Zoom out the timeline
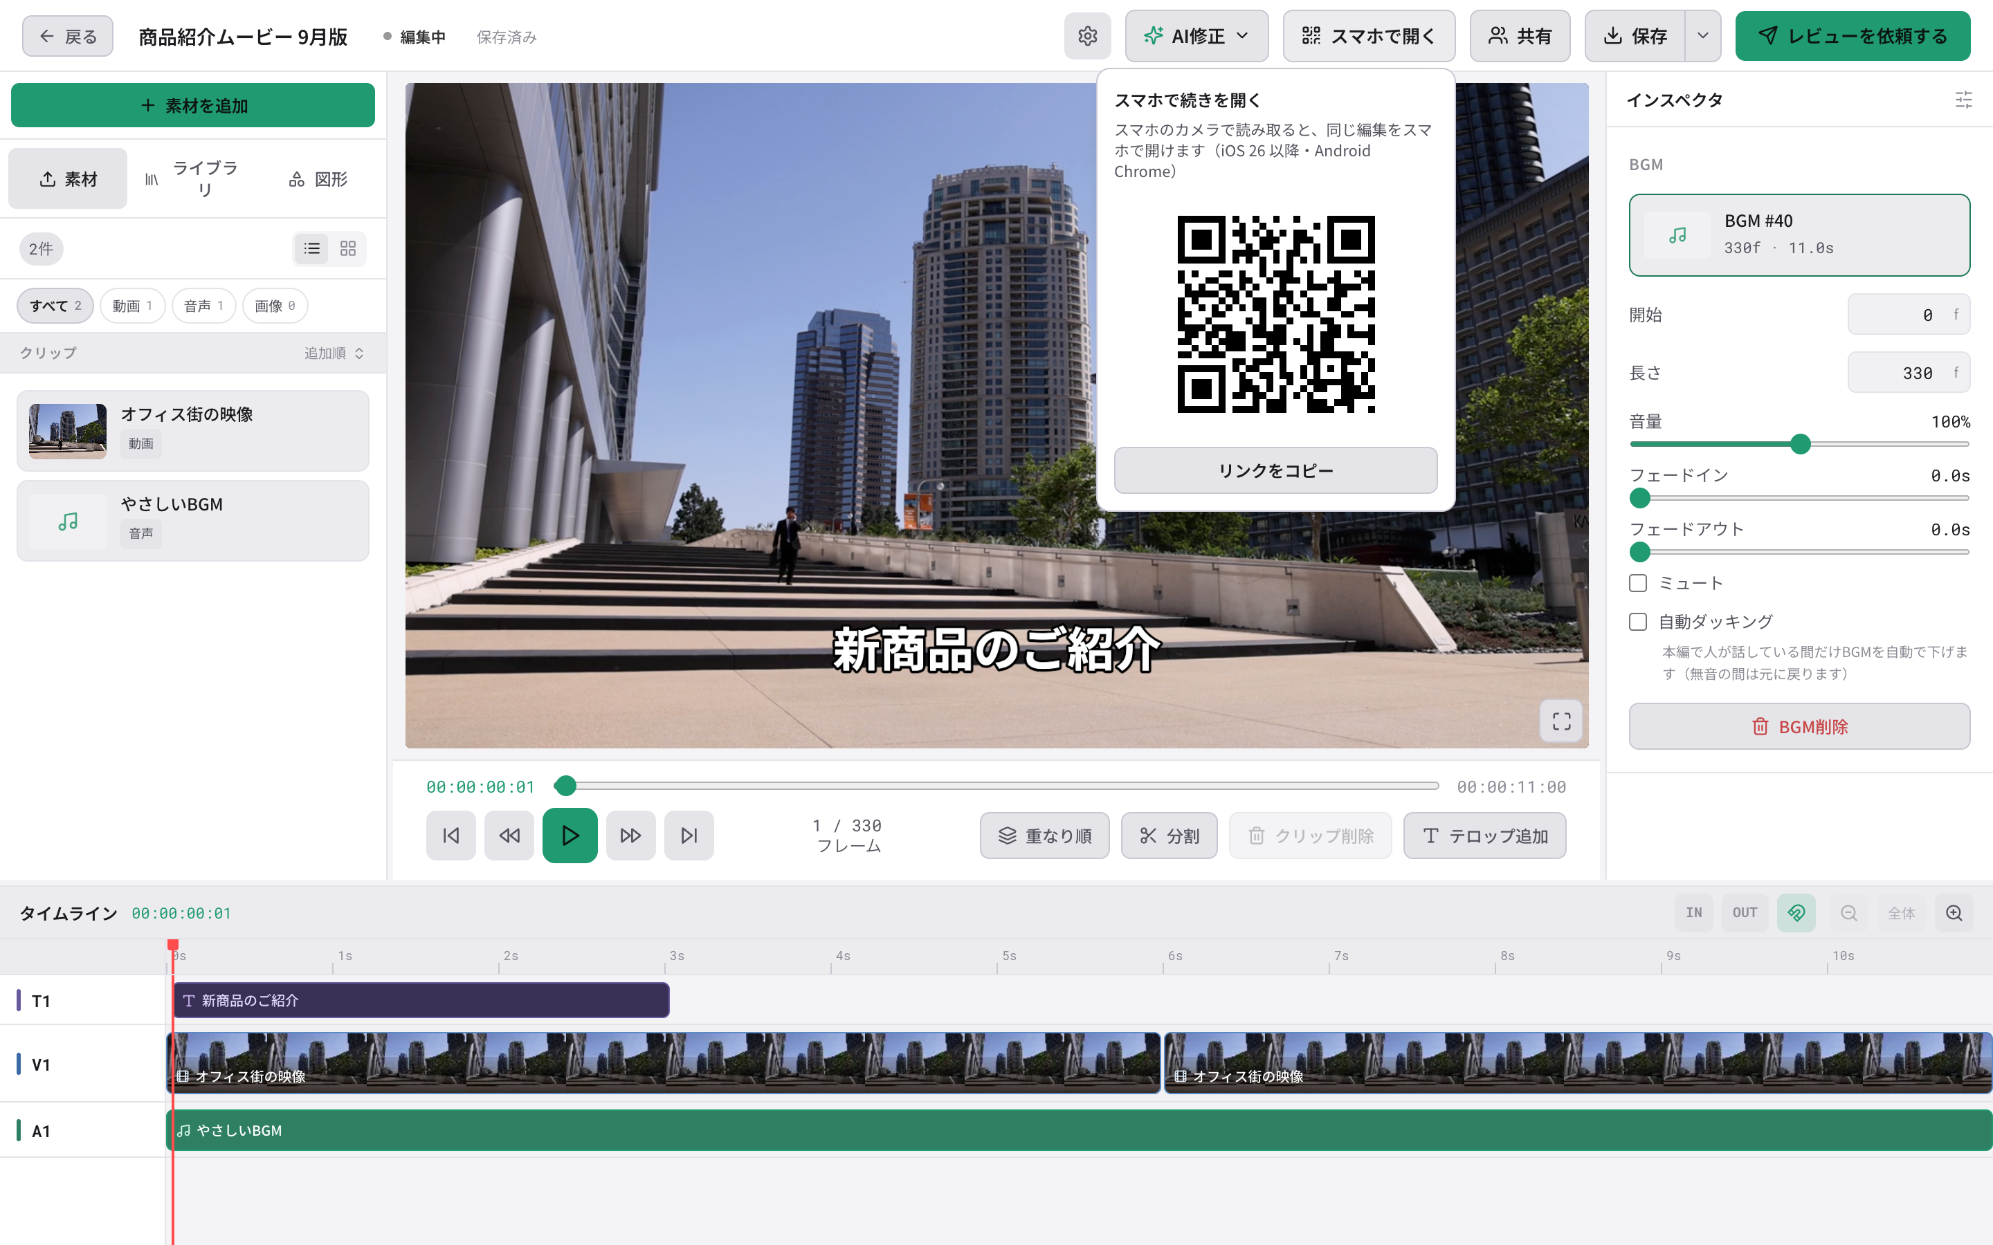This screenshot has height=1245, width=1993. [x=1849, y=913]
